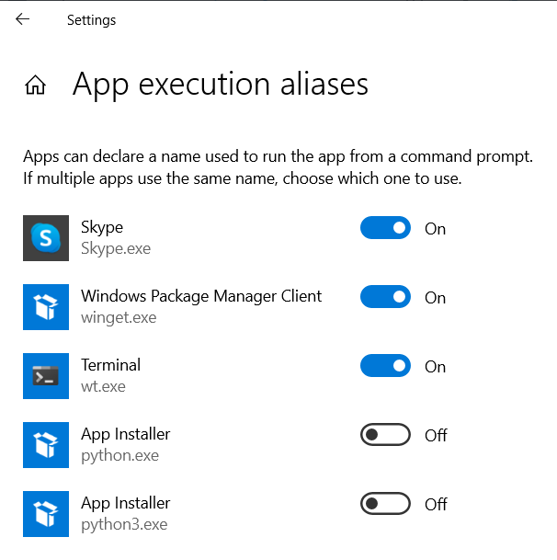Click the description paragraph about command prompt names

pyautogui.click(x=278, y=167)
